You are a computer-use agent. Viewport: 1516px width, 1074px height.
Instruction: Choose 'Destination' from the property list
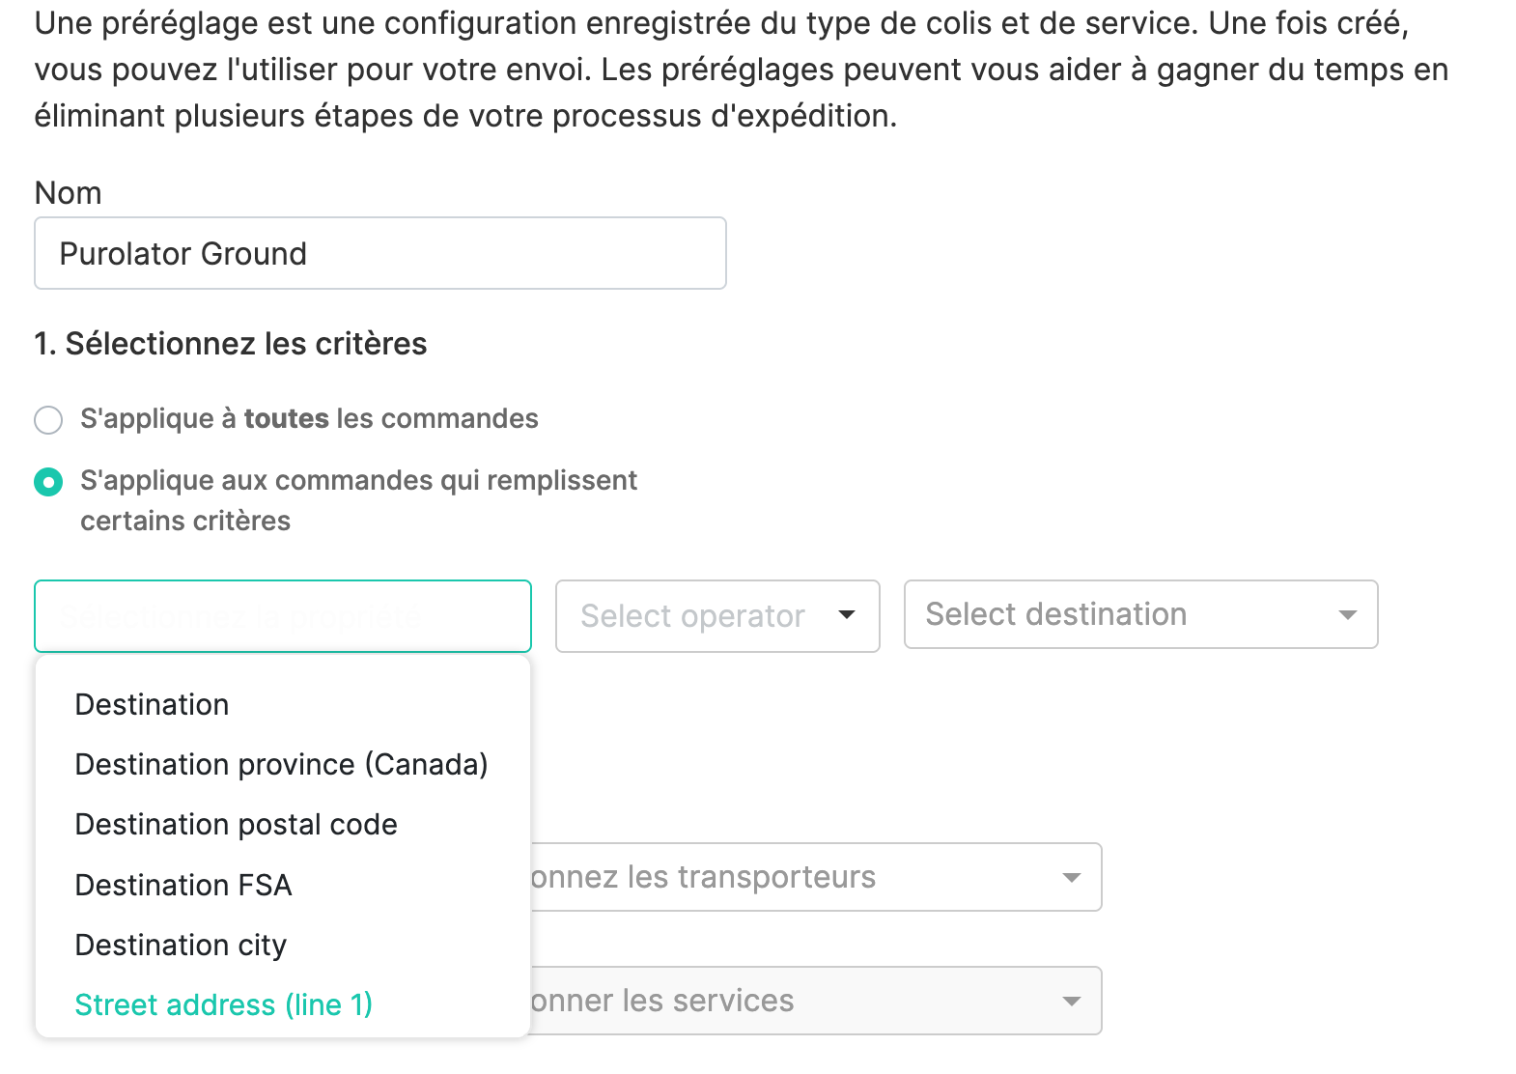pos(153,705)
